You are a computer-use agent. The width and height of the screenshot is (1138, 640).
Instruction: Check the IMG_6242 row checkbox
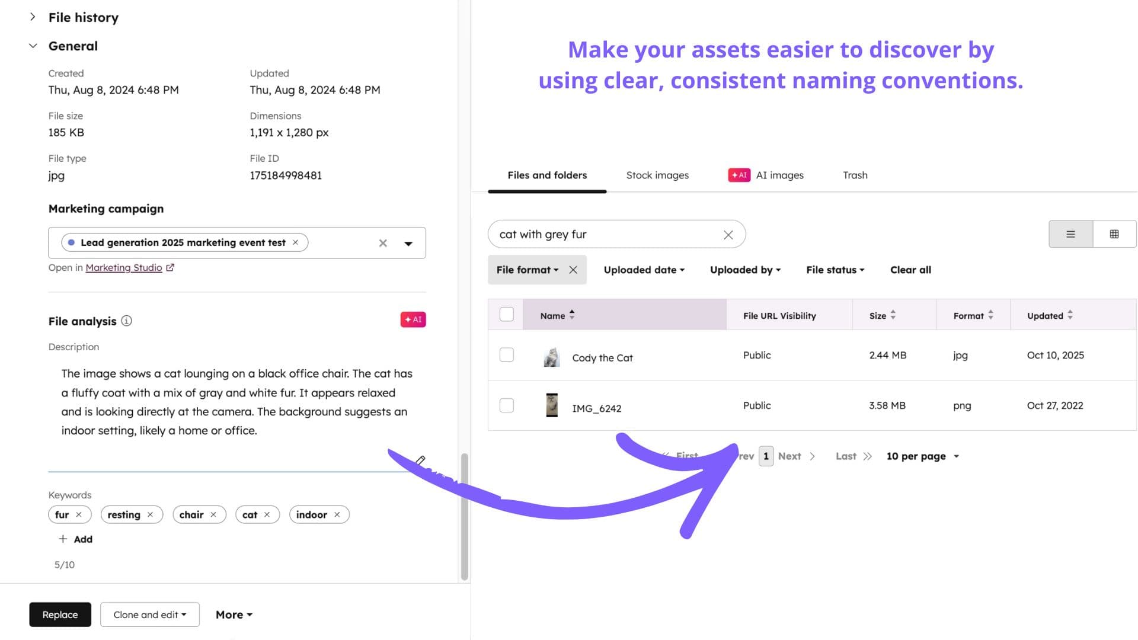[x=507, y=405]
